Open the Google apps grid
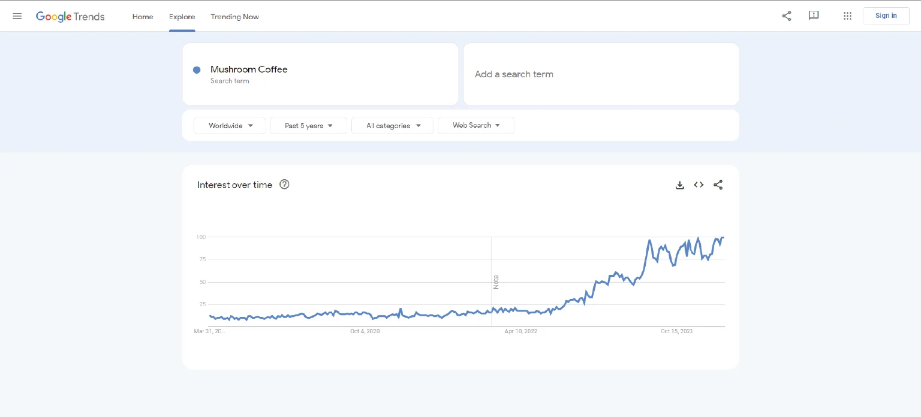 847,16
